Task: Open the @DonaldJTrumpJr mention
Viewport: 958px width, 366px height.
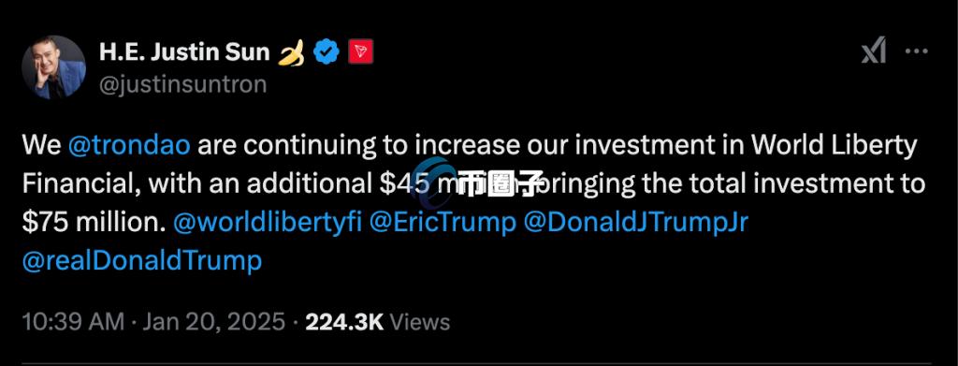Action: 636,223
